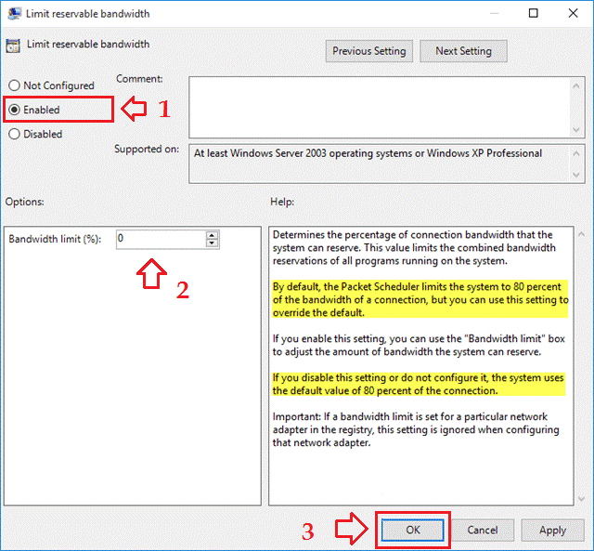This screenshot has width=594, height=551.
Task: Select the Not Configured radio button
Action: point(15,85)
